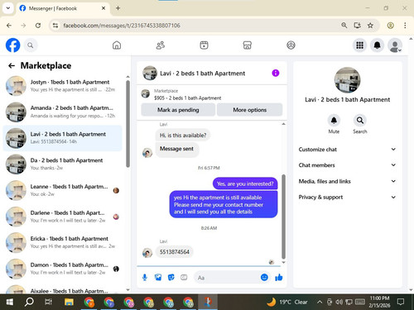Open Amanda 2 beds 1 bath chat
Viewport: 414px width, 310px height.
coord(63,112)
